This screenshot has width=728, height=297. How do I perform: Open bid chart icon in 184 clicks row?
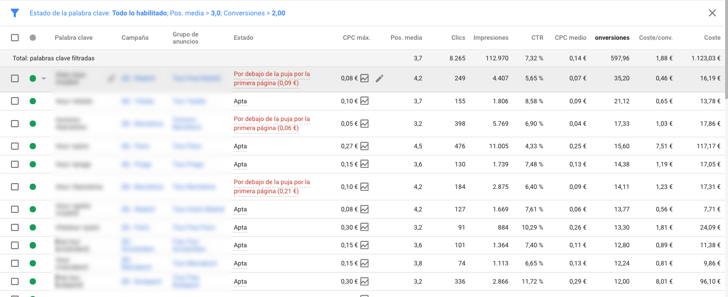[364, 187]
